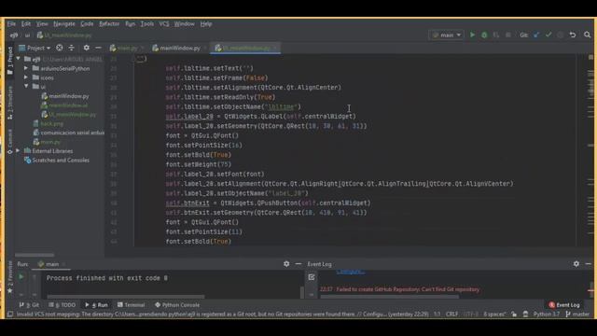The height and width of the screenshot is (336, 597).
Task: Click the horizontal scrollbar in the Run output
Action: [126, 297]
